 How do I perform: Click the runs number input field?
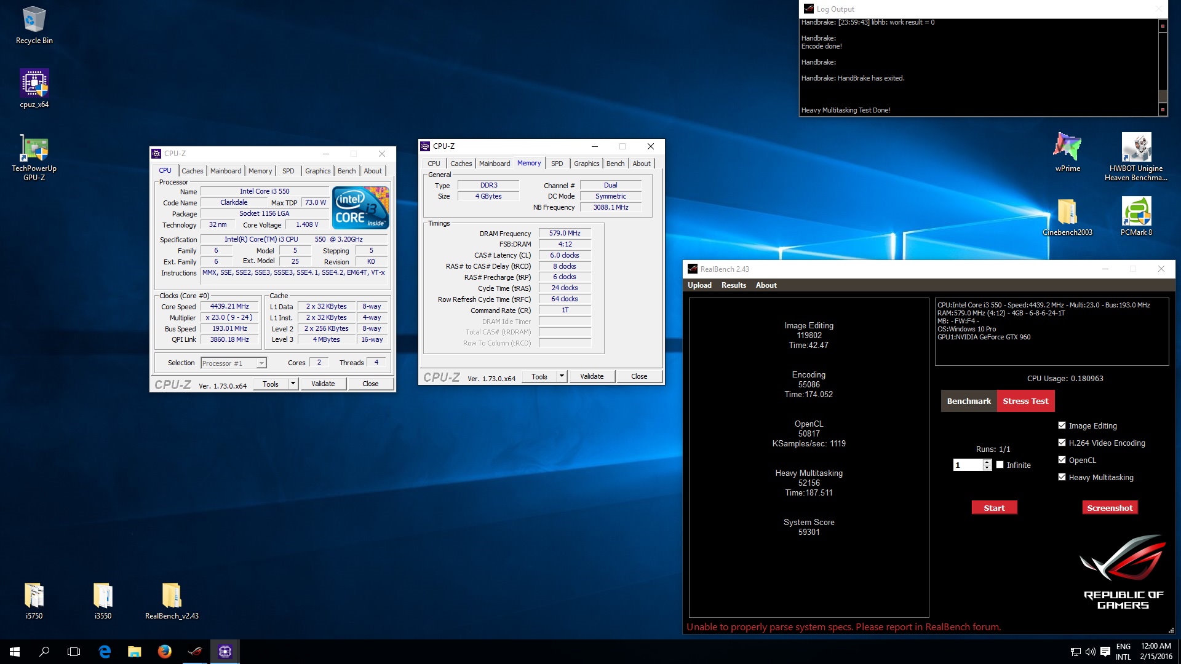(968, 465)
